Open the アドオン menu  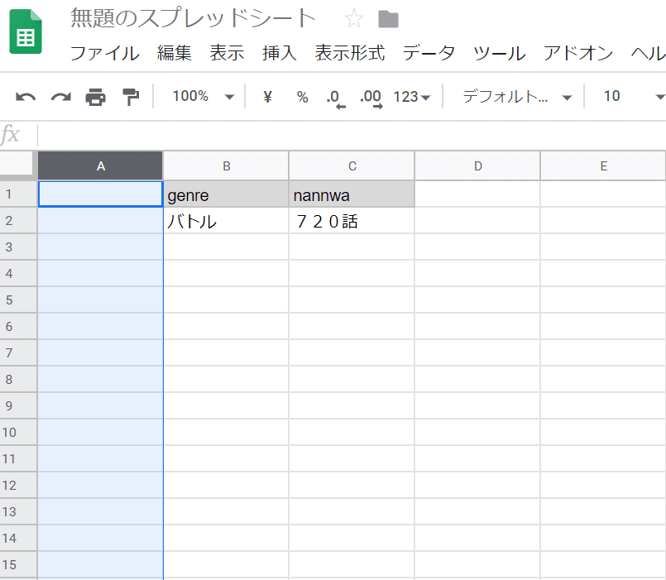click(578, 53)
